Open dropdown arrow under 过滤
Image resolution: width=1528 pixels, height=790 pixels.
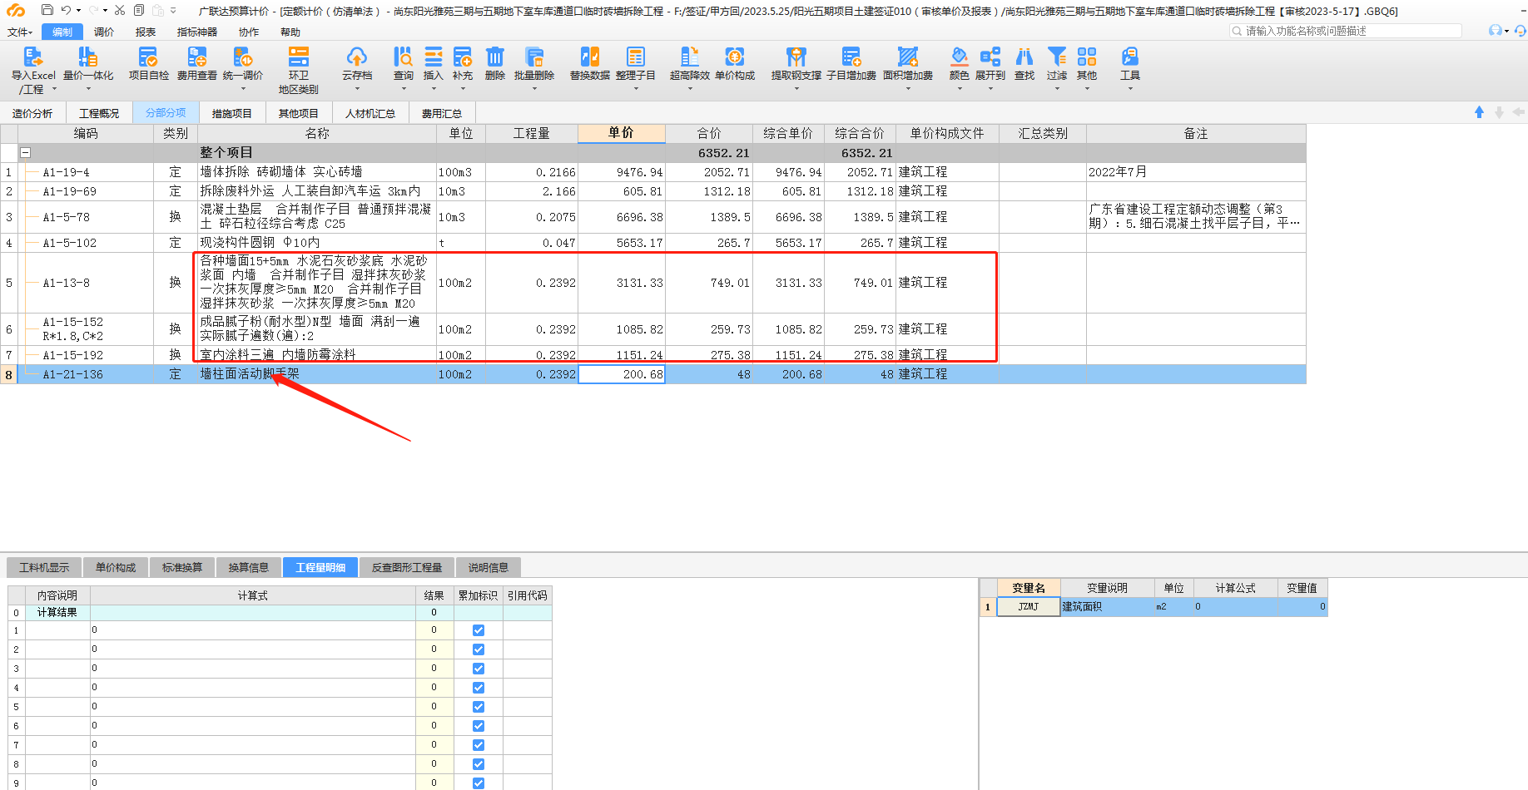tap(1057, 88)
